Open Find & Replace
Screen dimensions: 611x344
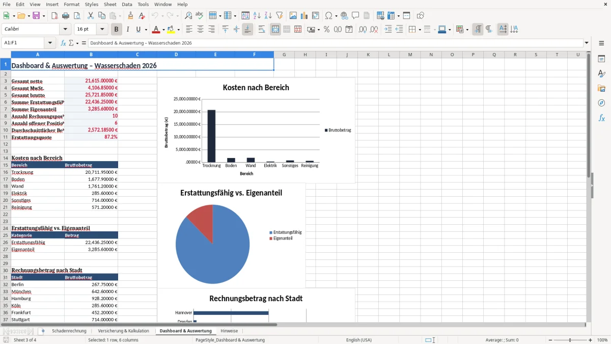188,16
